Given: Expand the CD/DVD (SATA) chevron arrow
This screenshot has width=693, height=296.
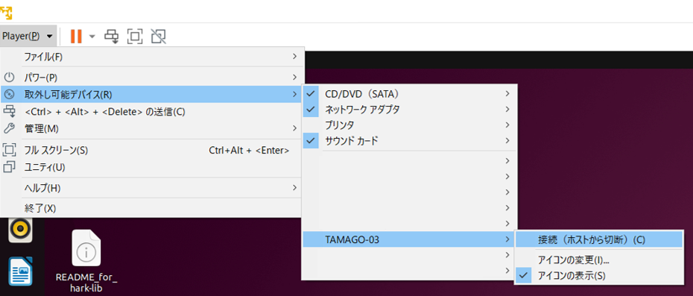Looking at the screenshot, I should [x=507, y=94].
